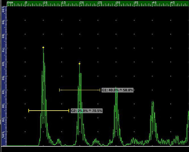This screenshot has height=152, width=189.
Task: Click the 100 label on the amplitude axis
Action: pos(3,10)
